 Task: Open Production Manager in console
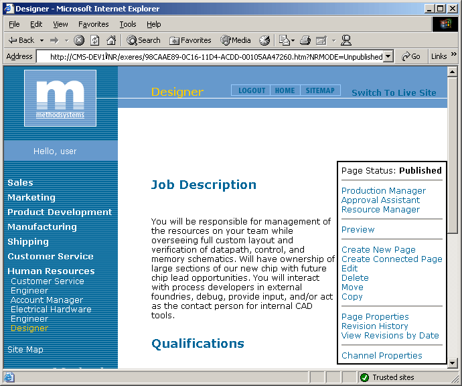(x=384, y=191)
